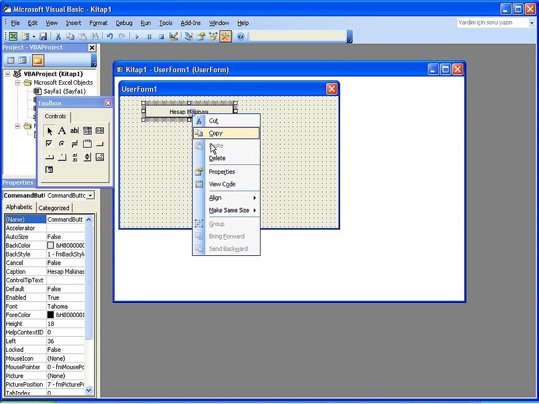The width and height of the screenshot is (539, 404).
Task: Close the Toolbox window
Action: tap(108, 103)
